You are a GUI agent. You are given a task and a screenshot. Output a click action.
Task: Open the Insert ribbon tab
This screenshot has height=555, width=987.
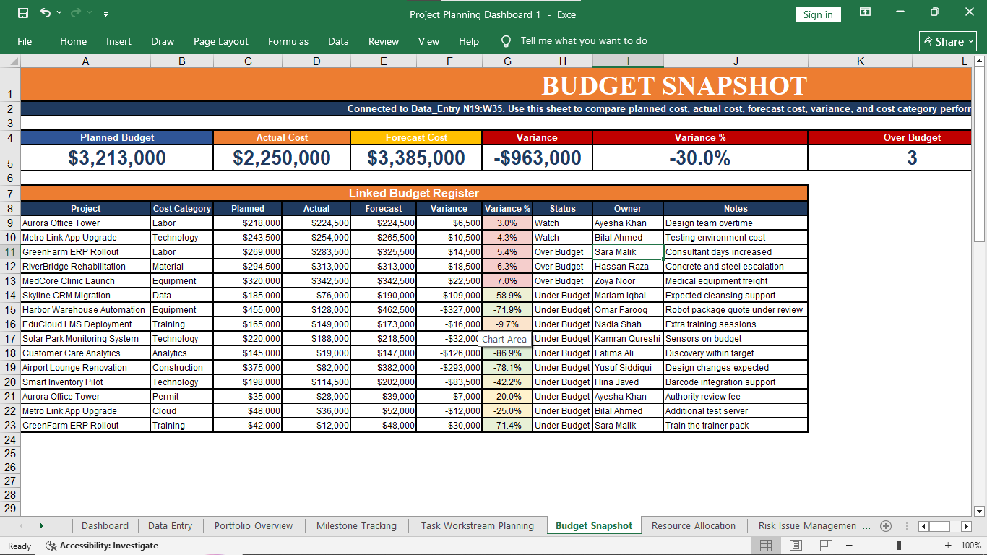[x=118, y=41]
